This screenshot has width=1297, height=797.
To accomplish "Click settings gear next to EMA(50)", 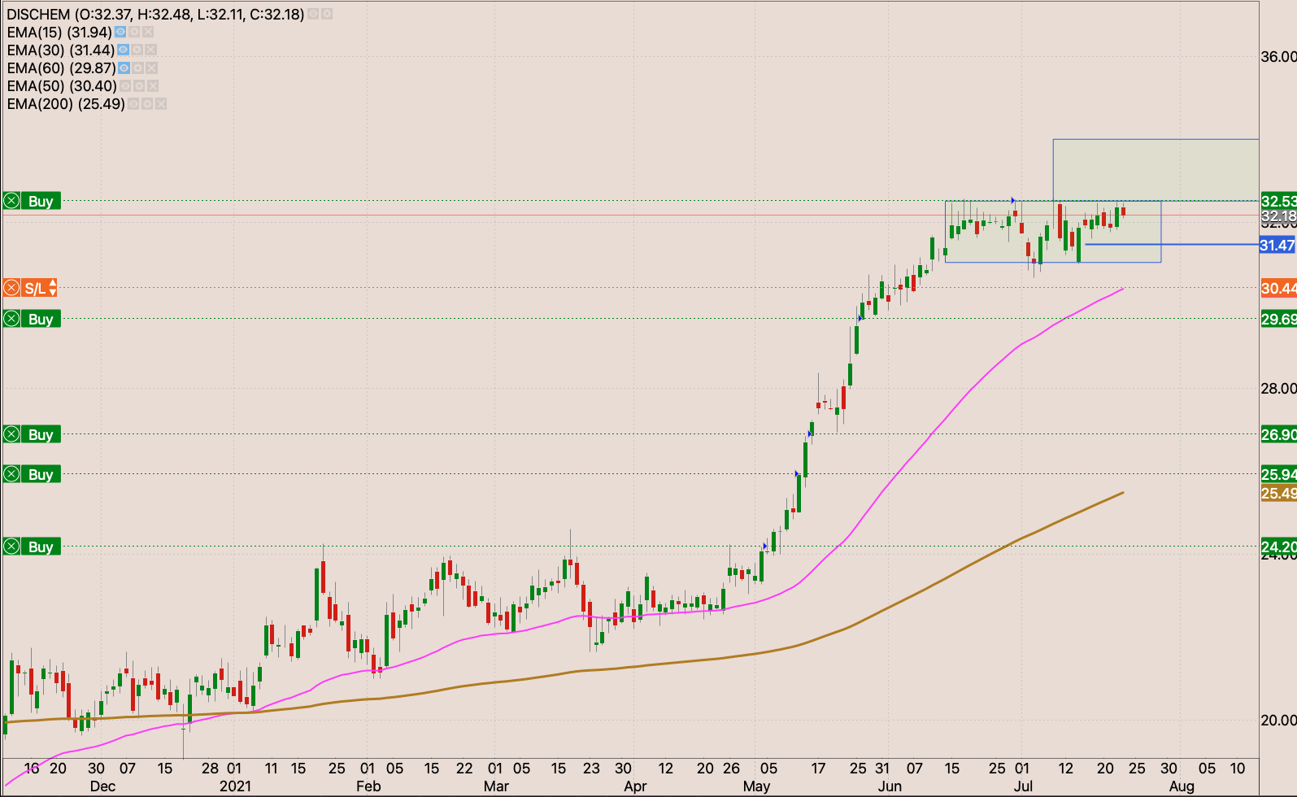I will coord(139,86).
